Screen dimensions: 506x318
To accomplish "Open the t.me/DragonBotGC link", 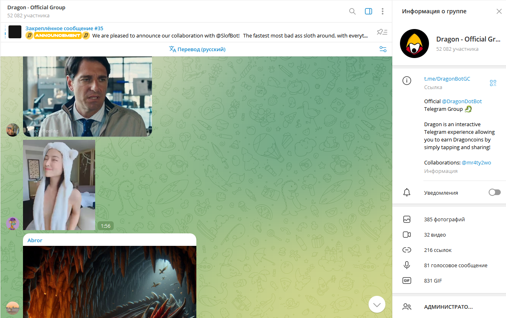I will (x=447, y=79).
